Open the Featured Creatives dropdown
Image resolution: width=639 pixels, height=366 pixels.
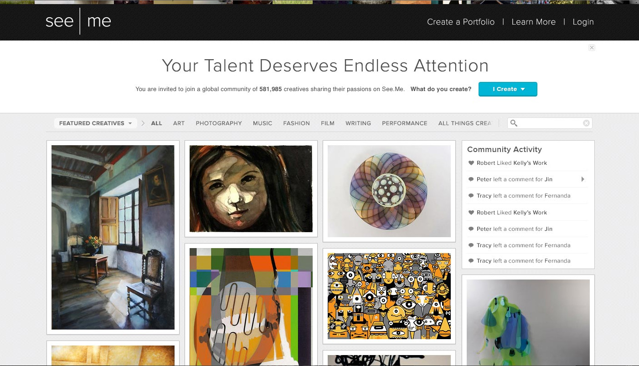tap(95, 123)
